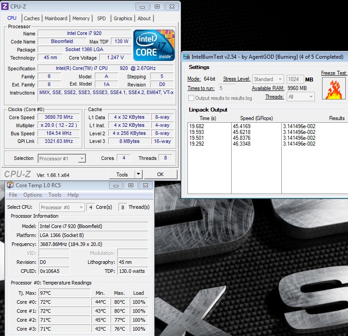348x336 pixels.
Task: Minimize the CPU-Z window
Action: [143, 7]
